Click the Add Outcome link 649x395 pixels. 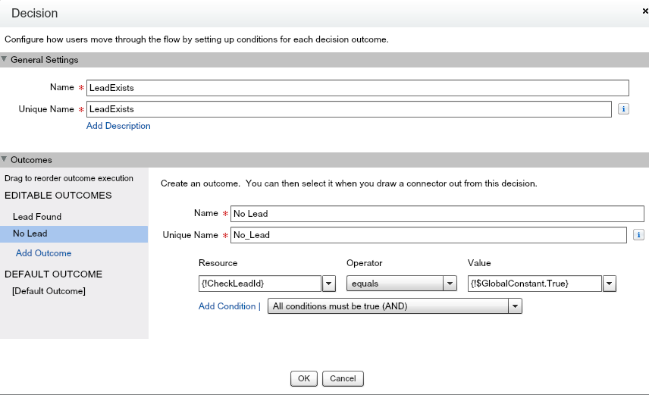point(43,253)
